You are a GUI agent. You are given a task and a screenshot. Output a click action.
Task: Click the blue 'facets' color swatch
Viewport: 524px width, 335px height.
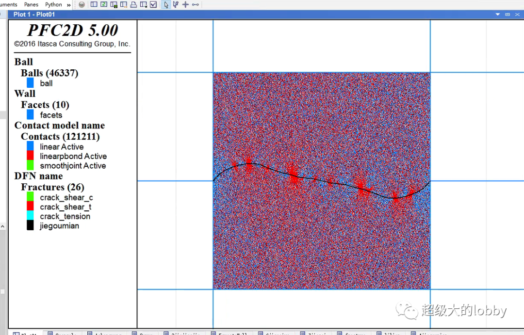(x=30, y=114)
